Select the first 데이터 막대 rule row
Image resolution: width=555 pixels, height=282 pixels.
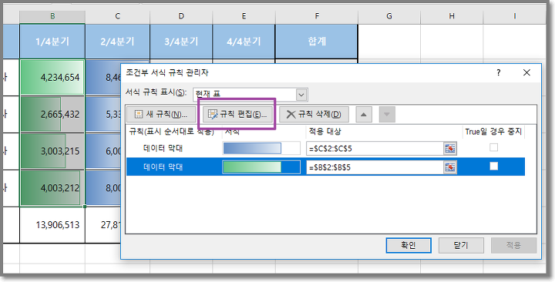point(325,149)
